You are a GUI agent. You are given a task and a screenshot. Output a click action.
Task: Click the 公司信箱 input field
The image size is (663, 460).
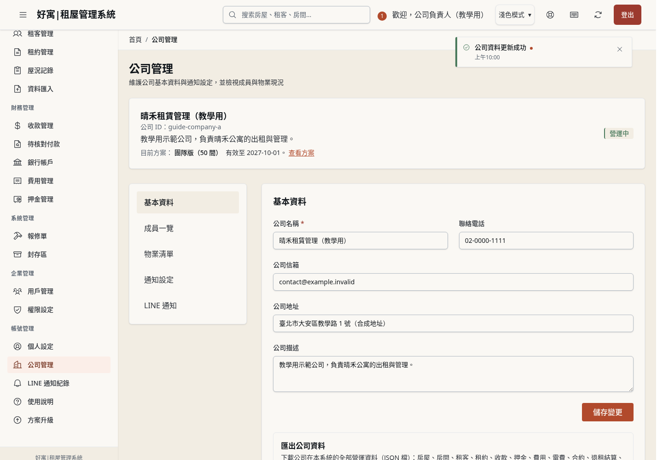pos(453,282)
